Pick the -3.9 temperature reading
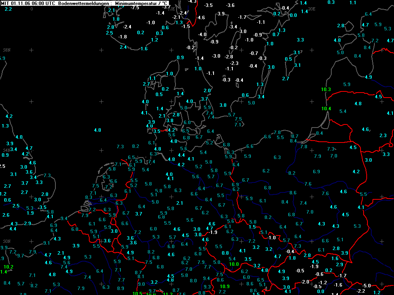Screen dimensions: 394x295 click(x=220, y=14)
